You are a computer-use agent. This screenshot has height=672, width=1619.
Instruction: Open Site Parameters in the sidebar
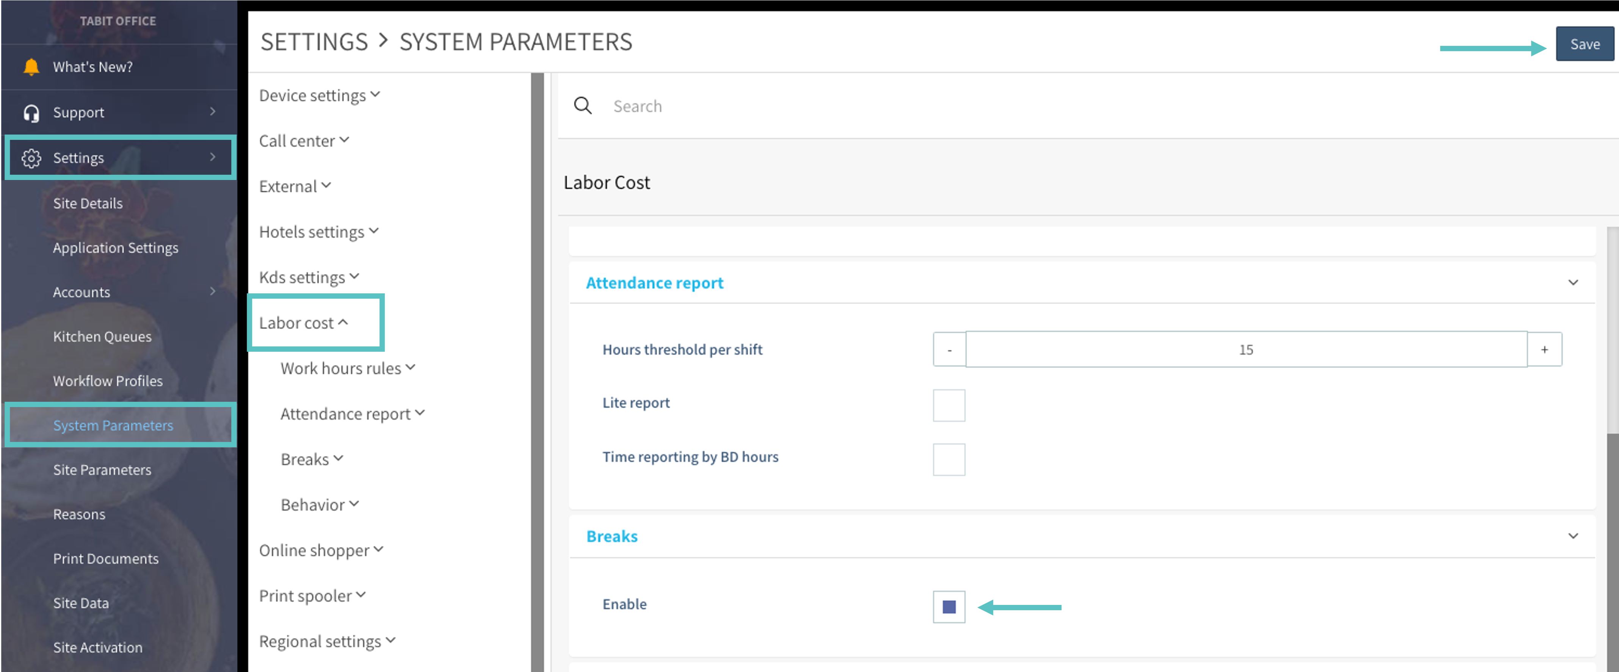[x=102, y=470]
